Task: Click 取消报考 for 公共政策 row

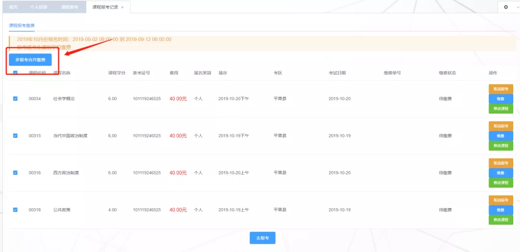Action: 501,200
